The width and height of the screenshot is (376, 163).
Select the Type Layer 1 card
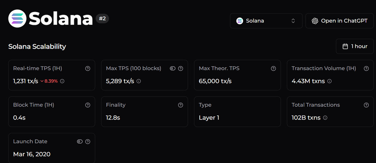237,111
